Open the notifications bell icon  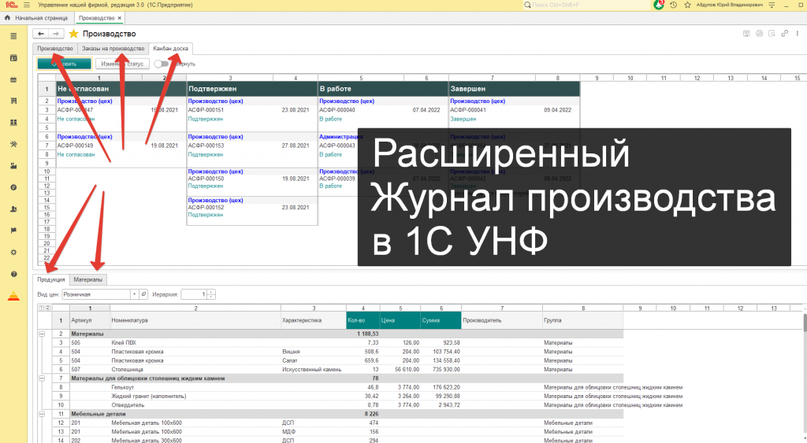(659, 5)
